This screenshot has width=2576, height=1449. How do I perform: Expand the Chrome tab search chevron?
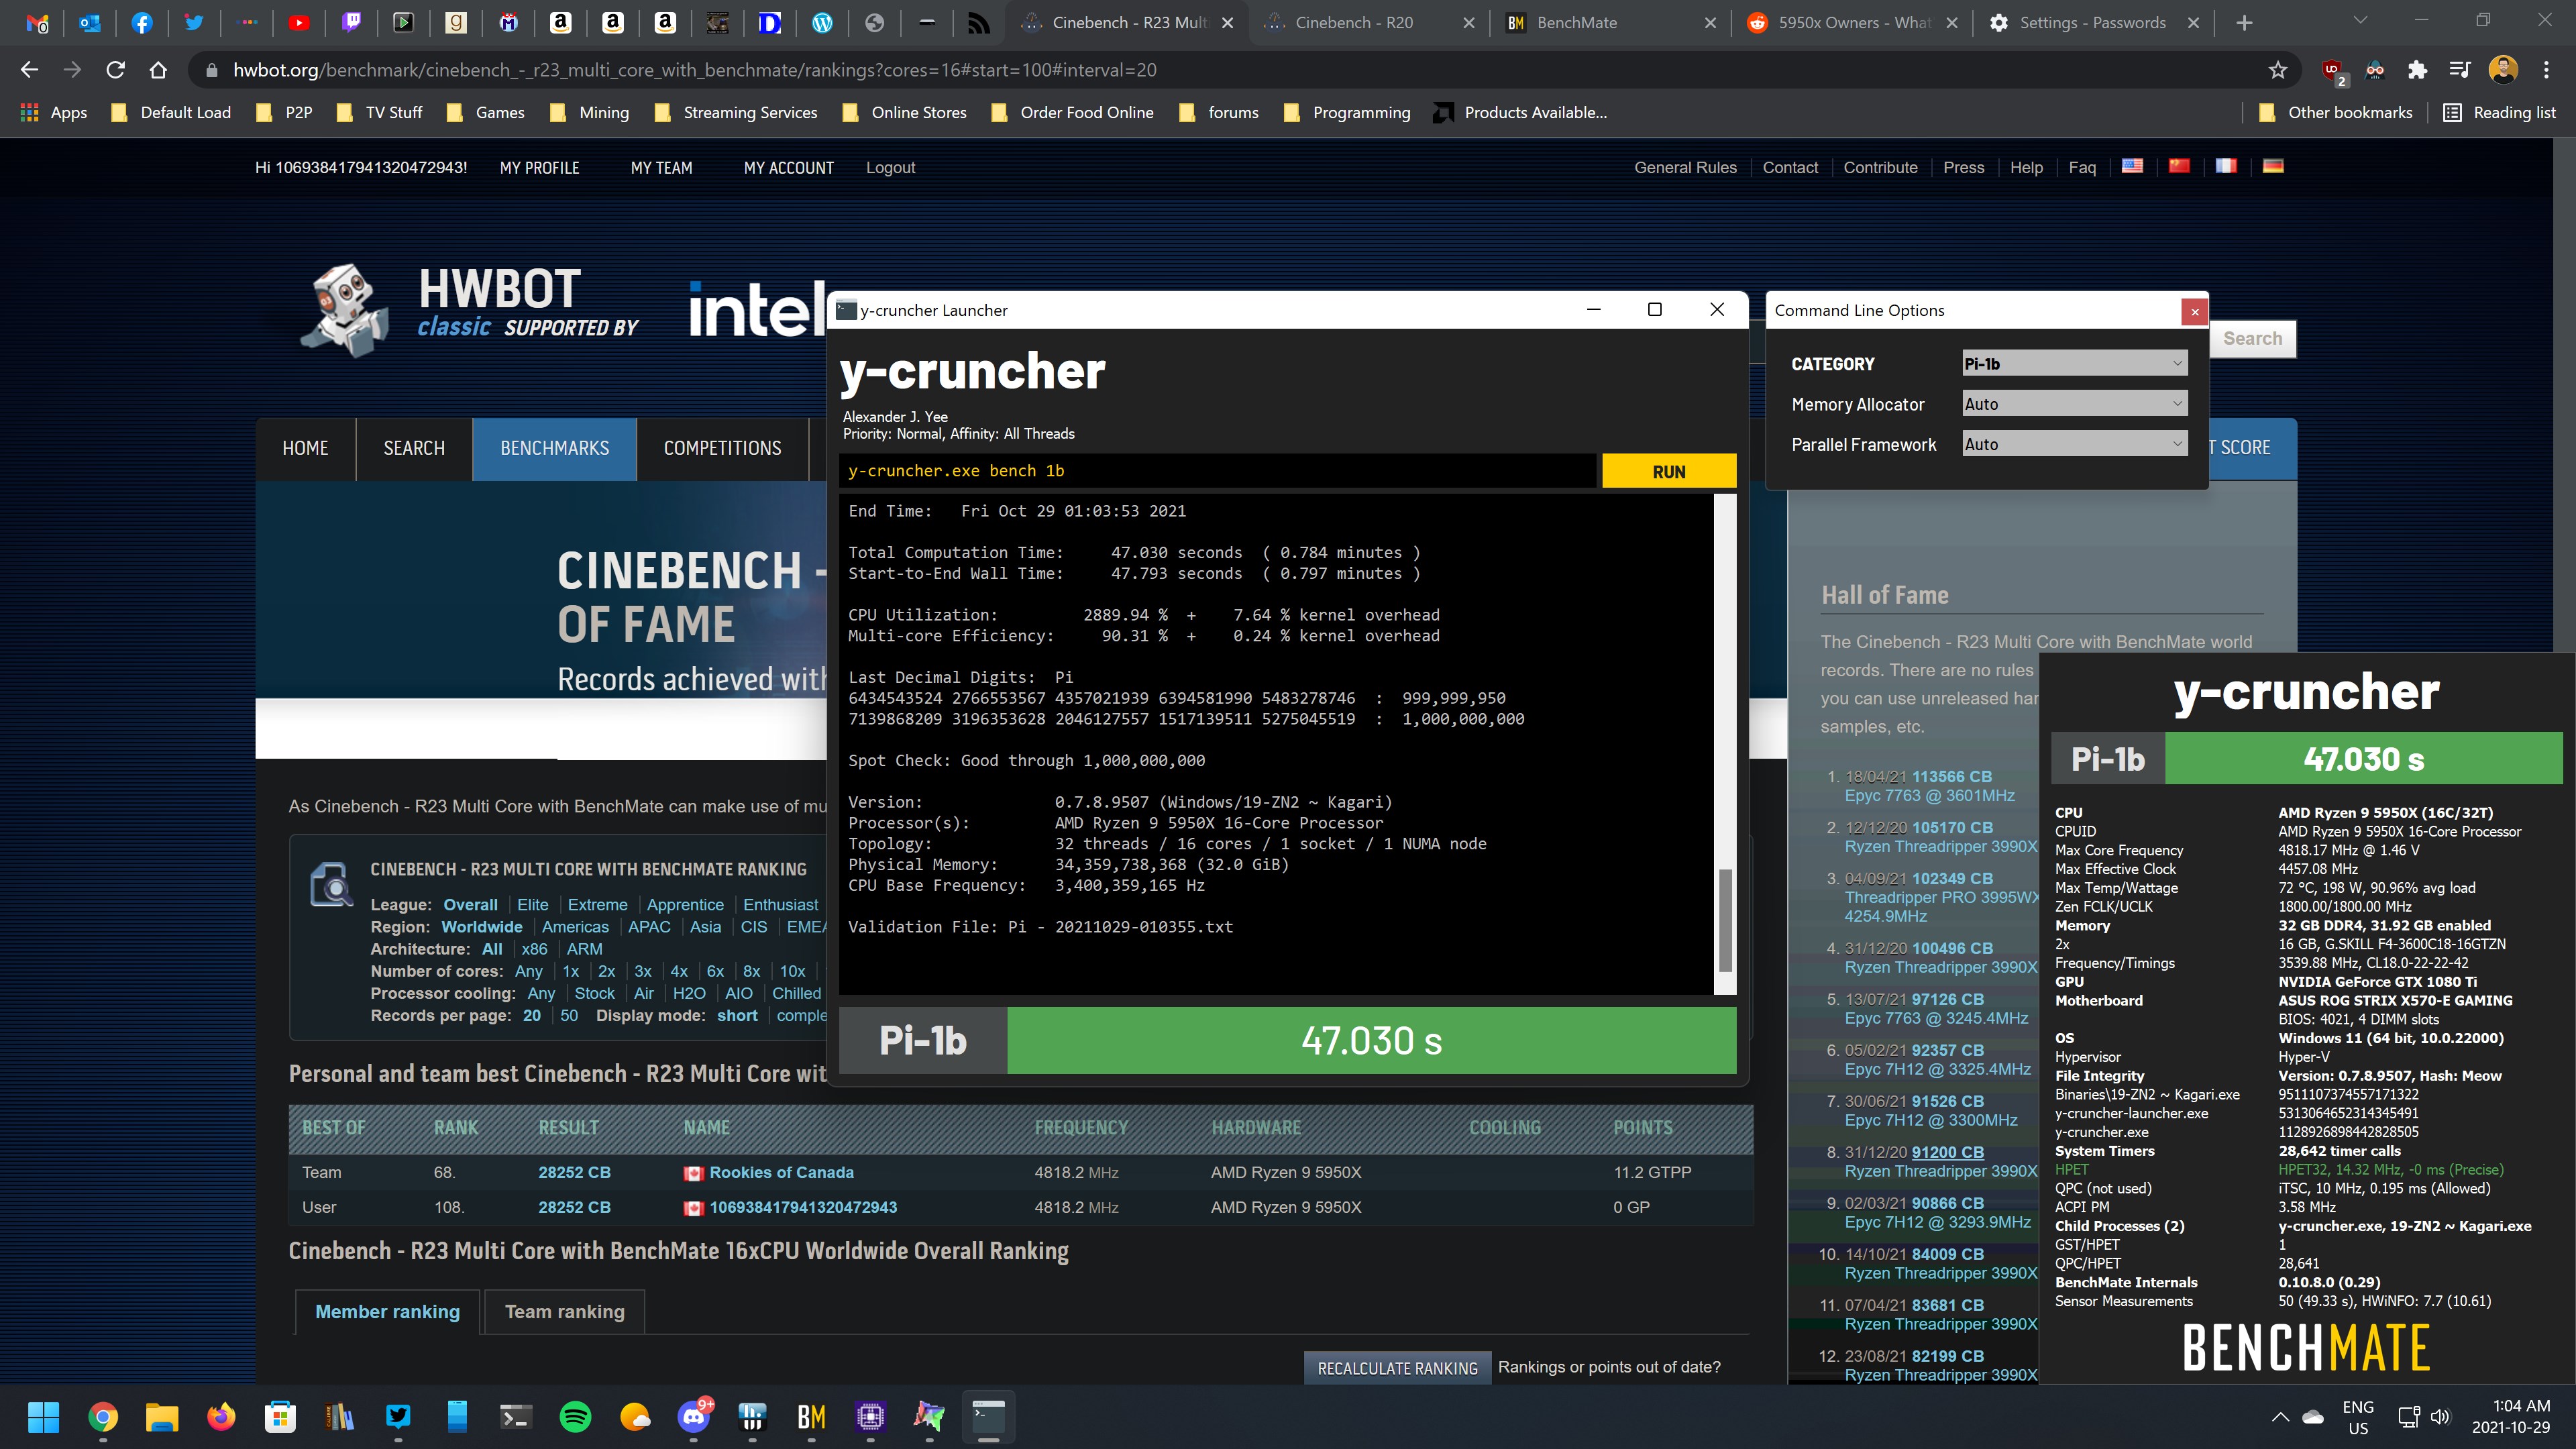pos(2360,21)
